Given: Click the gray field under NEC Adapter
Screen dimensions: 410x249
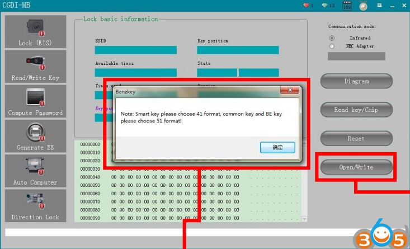Looking at the screenshot, I should click(356, 56).
